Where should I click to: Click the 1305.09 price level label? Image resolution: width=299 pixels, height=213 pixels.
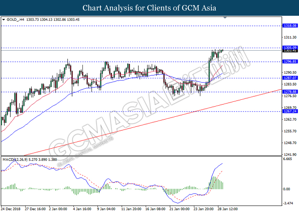pos(290,48)
